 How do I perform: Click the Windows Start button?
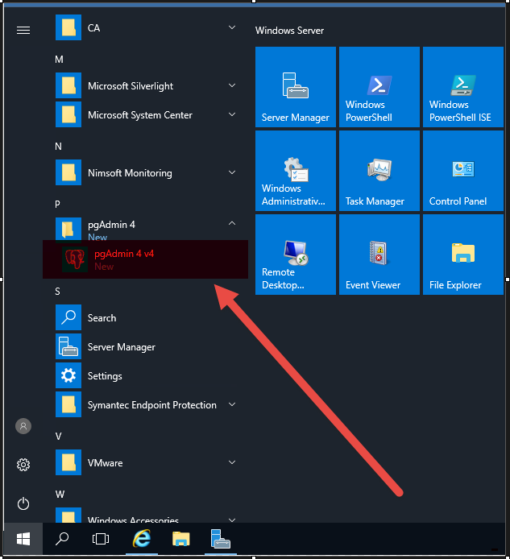pyautogui.click(x=23, y=539)
